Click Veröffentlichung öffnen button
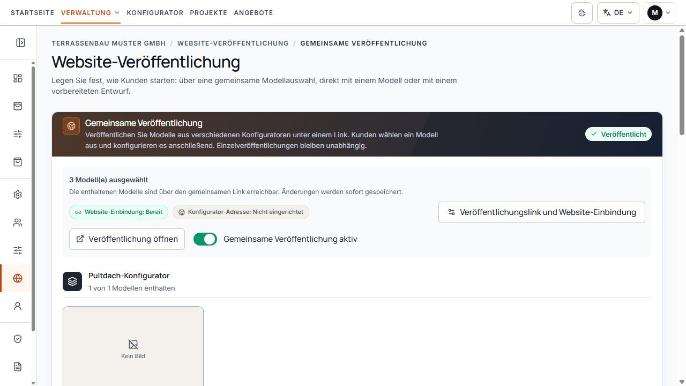The width and height of the screenshot is (686, 386). (127, 239)
